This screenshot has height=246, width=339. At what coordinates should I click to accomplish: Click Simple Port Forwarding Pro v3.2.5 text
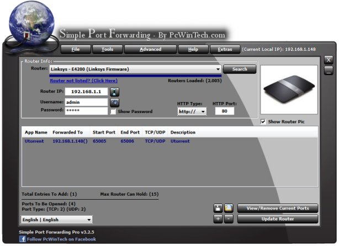(57, 232)
